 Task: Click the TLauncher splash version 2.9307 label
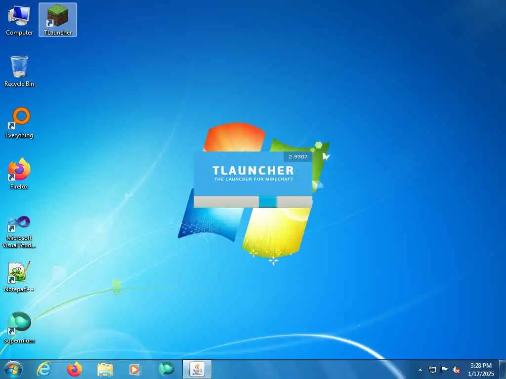click(x=298, y=156)
